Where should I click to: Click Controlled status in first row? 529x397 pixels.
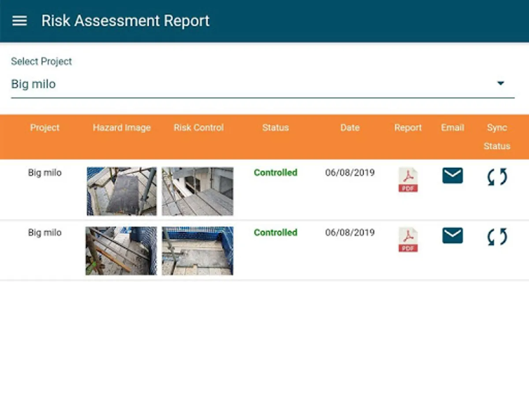click(x=276, y=172)
